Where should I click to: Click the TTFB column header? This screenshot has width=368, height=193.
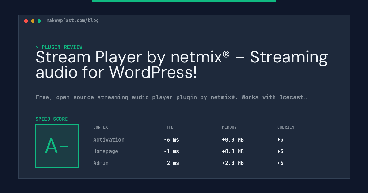click(x=169, y=127)
